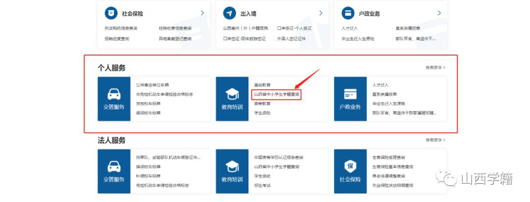Image resolution: width=530 pixels, height=202 pixels.
Task: Click the 社会保险 title in the top card
Action: tap(132, 14)
